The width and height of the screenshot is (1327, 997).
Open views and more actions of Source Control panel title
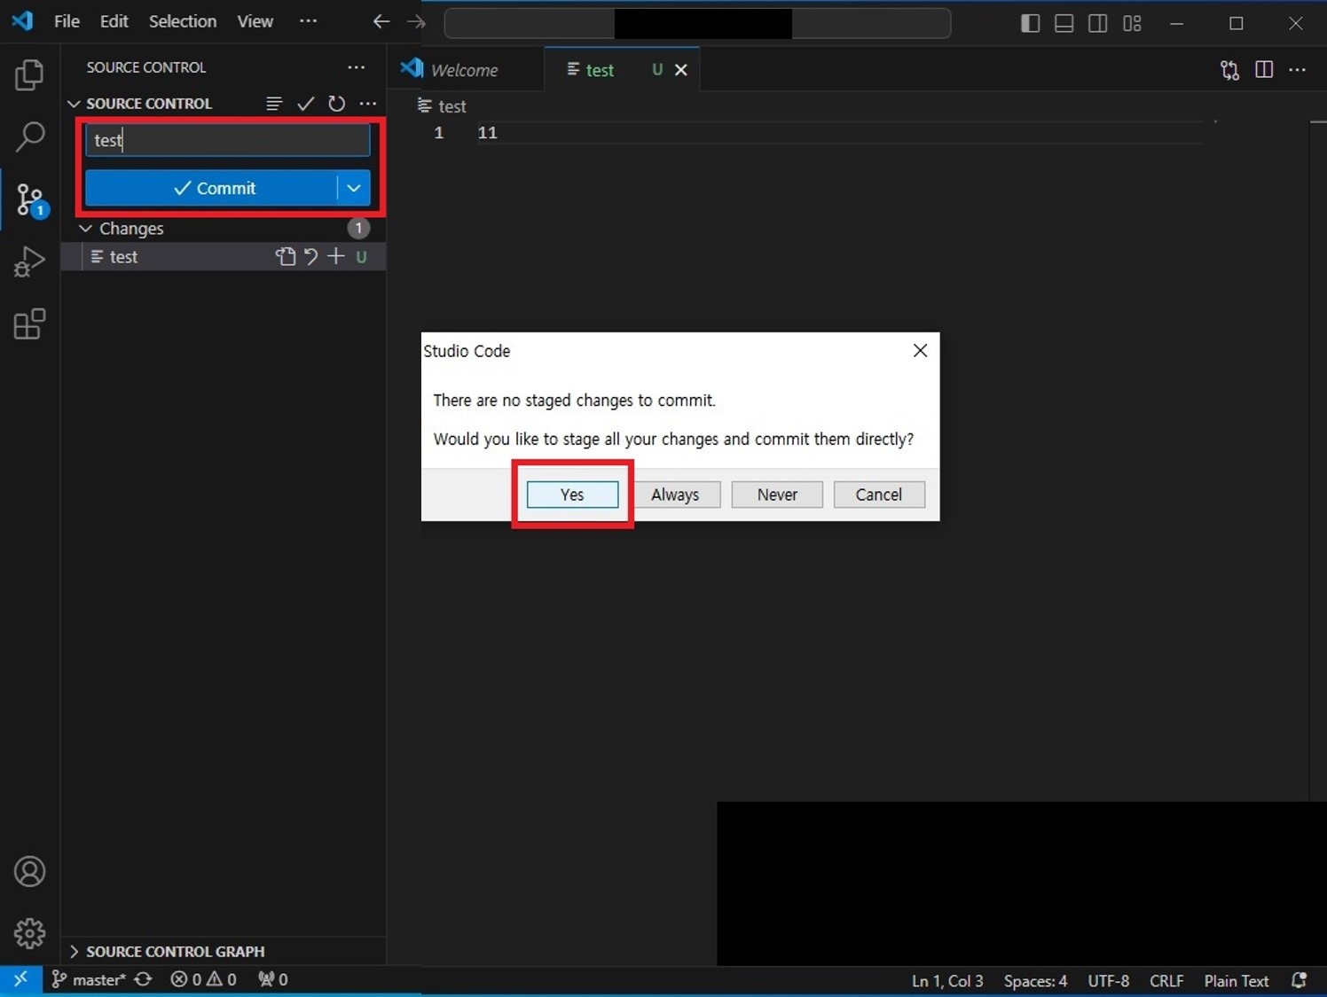coord(356,67)
